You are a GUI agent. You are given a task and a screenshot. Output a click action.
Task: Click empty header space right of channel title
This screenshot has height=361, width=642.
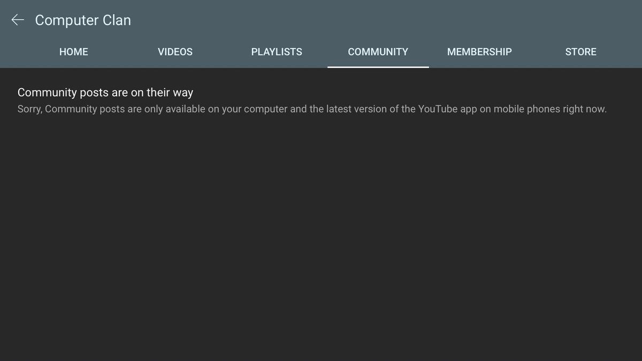point(374,20)
